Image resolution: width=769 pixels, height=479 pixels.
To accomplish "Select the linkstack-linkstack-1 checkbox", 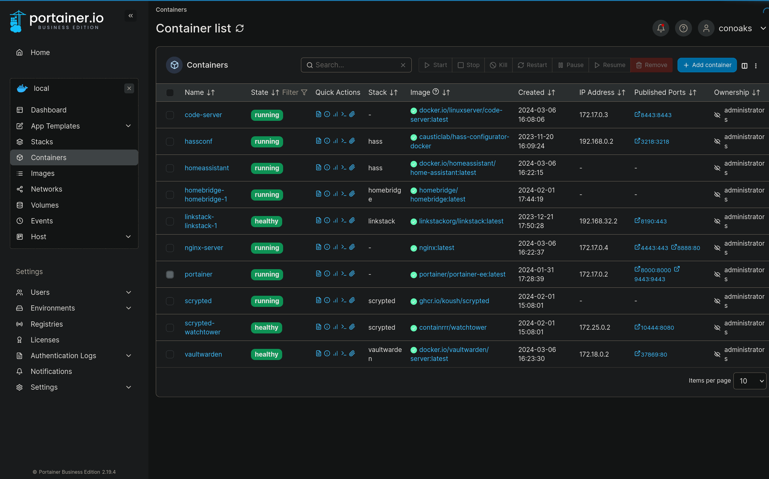I will pyautogui.click(x=170, y=221).
